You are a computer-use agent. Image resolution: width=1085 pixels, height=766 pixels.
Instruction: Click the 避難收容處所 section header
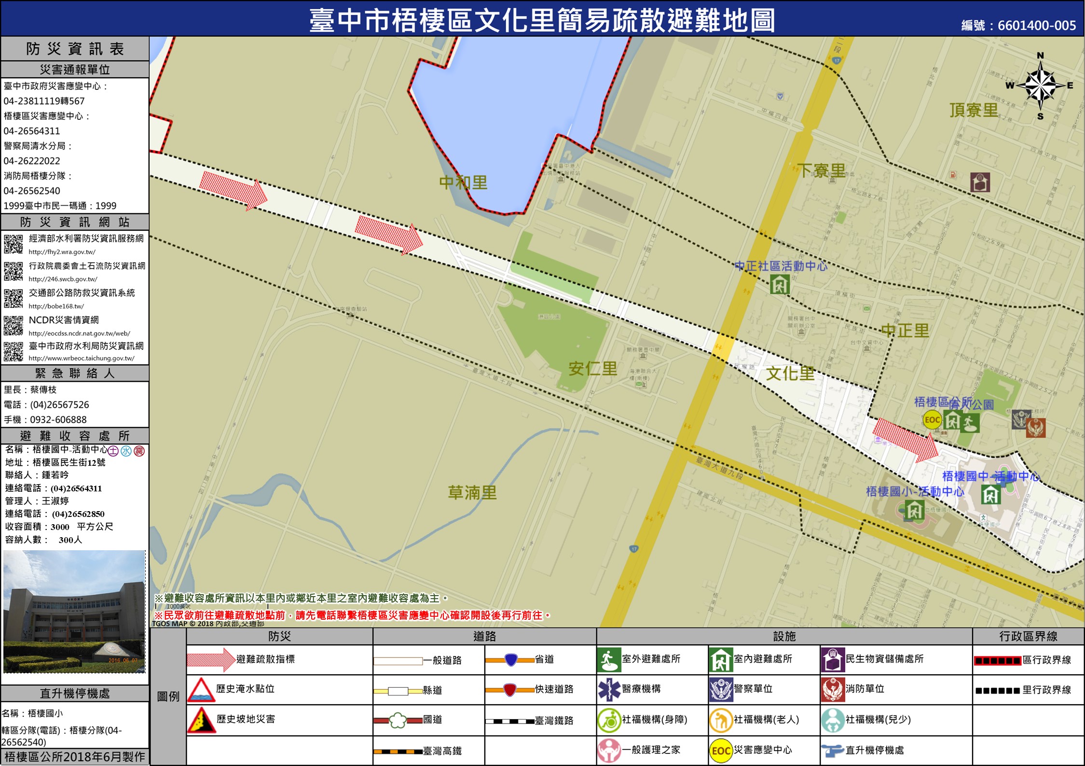[x=75, y=436]
